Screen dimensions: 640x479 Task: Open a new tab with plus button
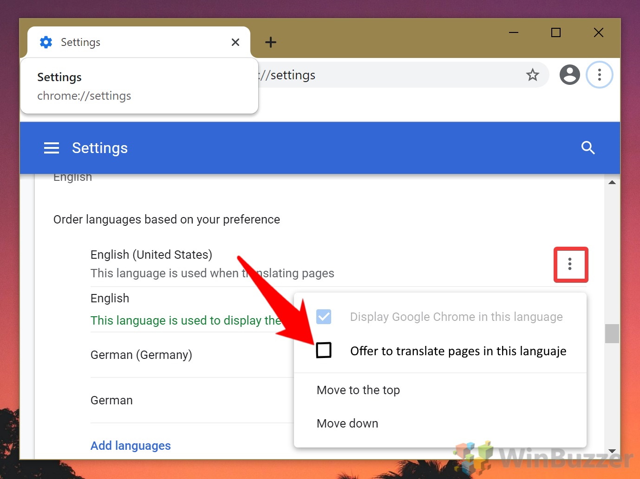click(x=271, y=42)
